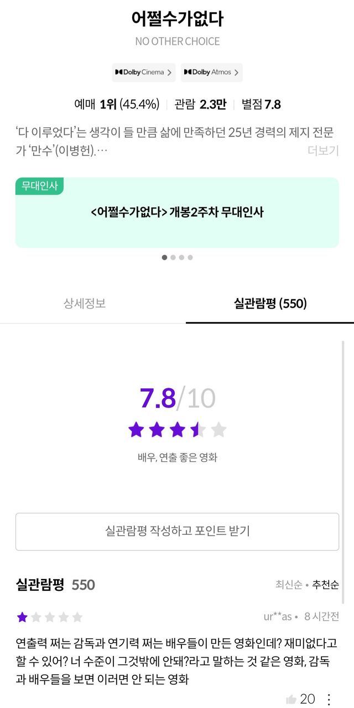Click the review's single purple star
Screen dimensions: 354x708
(x=22, y=617)
